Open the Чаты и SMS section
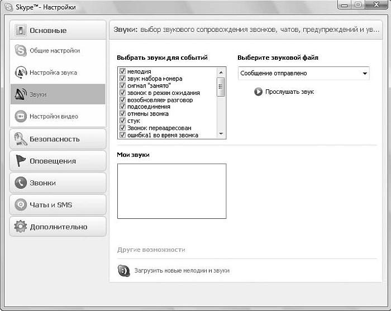This screenshot has height=311, width=391. click(58, 205)
